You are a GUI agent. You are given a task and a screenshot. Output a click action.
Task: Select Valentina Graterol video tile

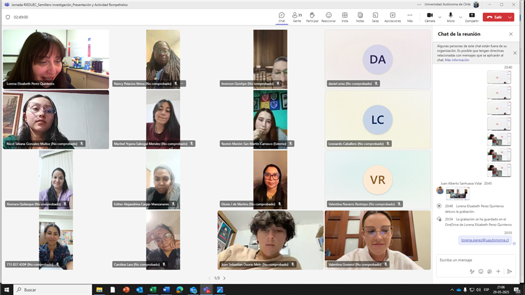tap(378, 240)
